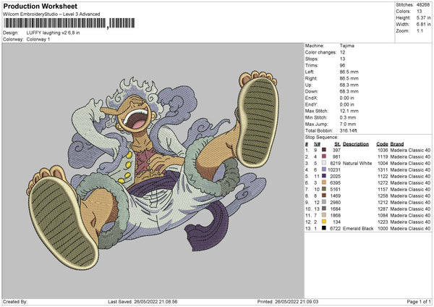Click the beige swatch for code 1084
434x307 pixels.
click(324, 215)
